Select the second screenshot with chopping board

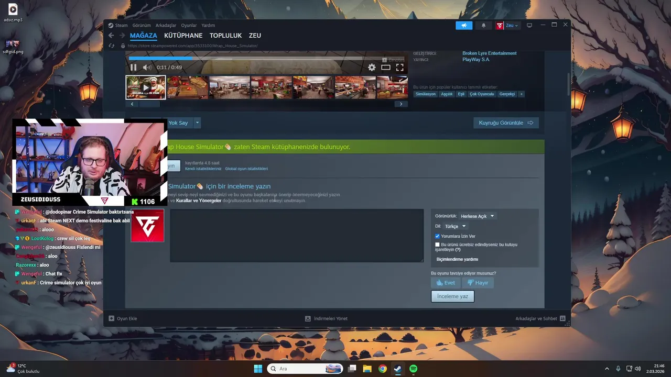coord(188,87)
